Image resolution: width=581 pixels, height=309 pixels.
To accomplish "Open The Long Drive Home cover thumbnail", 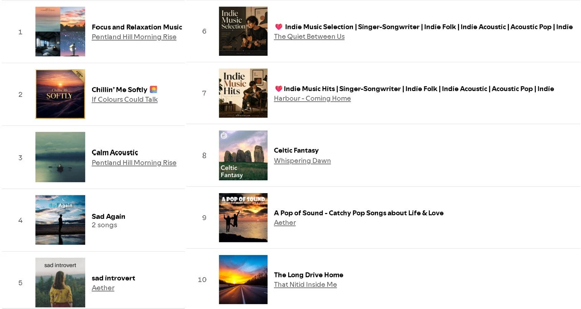I will pos(243,280).
